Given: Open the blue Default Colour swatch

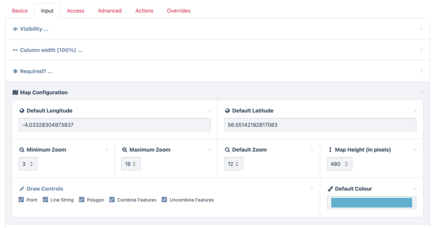Looking at the screenshot, I should tap(372, 203).
